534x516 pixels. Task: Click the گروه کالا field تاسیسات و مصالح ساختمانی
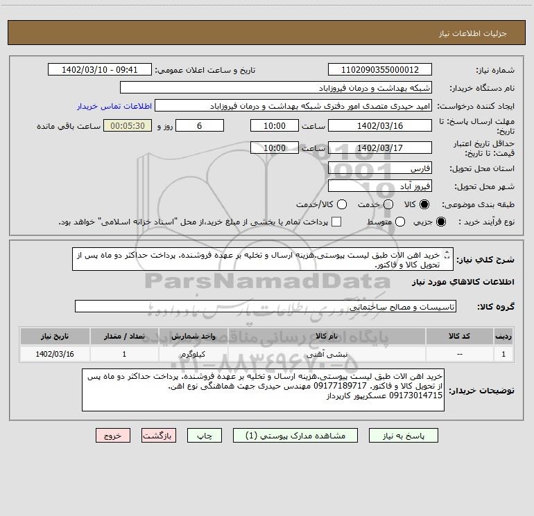[x=266, y=306]
